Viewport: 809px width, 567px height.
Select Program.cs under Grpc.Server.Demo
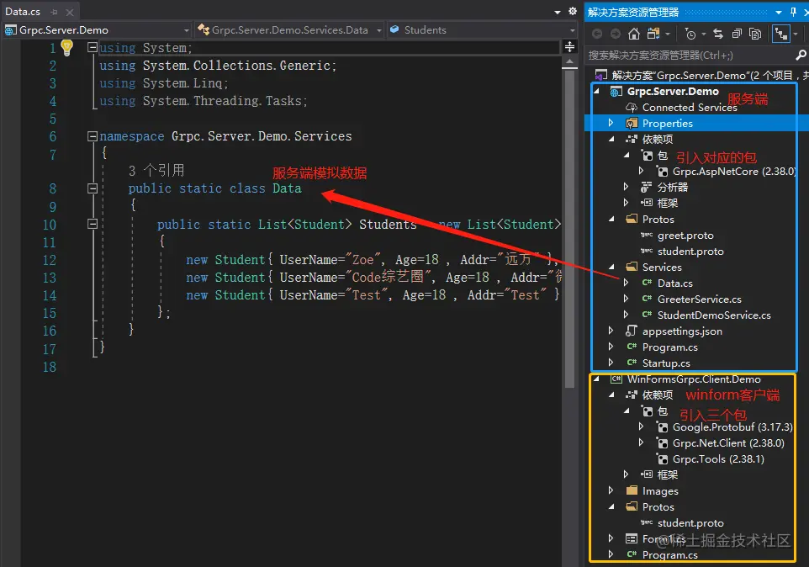point(669,347)
